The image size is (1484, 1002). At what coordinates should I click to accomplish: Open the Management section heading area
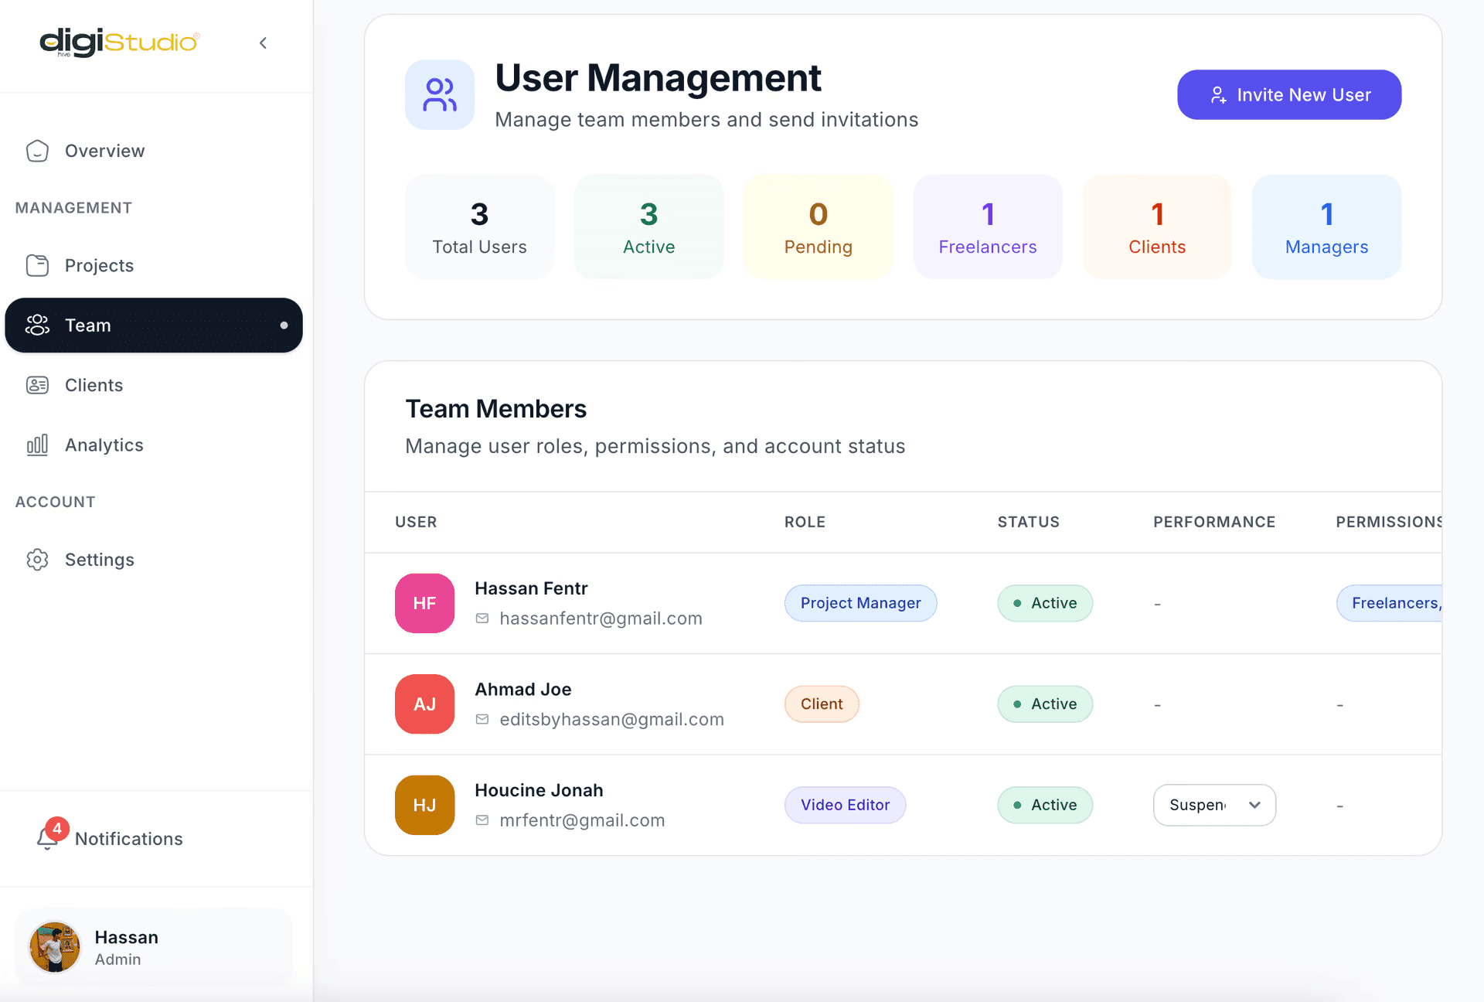point(73,207)
